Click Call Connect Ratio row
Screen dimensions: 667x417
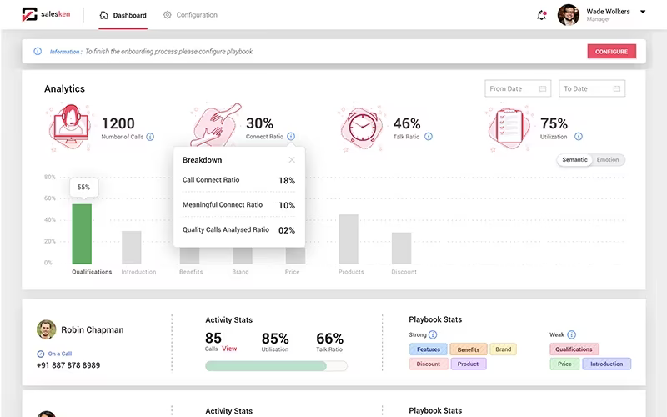coord(238,180)
